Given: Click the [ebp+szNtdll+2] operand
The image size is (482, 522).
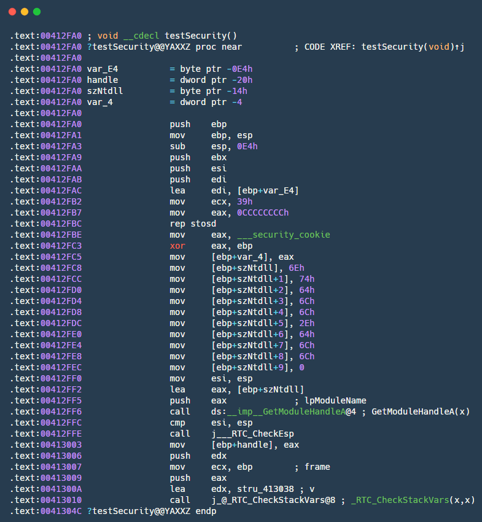Looking at the screenshot, I should pos(250,290).
